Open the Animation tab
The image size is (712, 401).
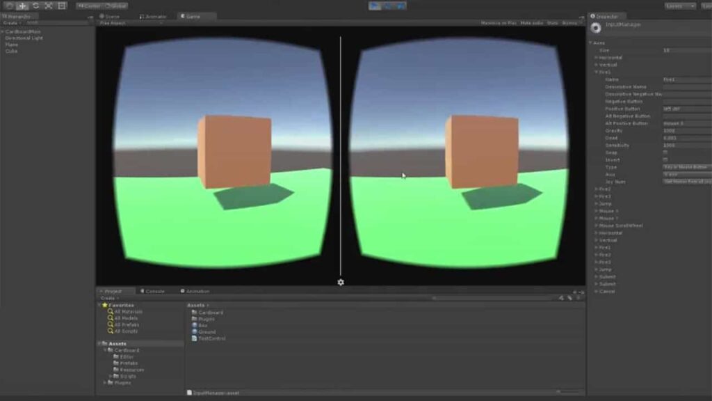click(x=195, y=292)
